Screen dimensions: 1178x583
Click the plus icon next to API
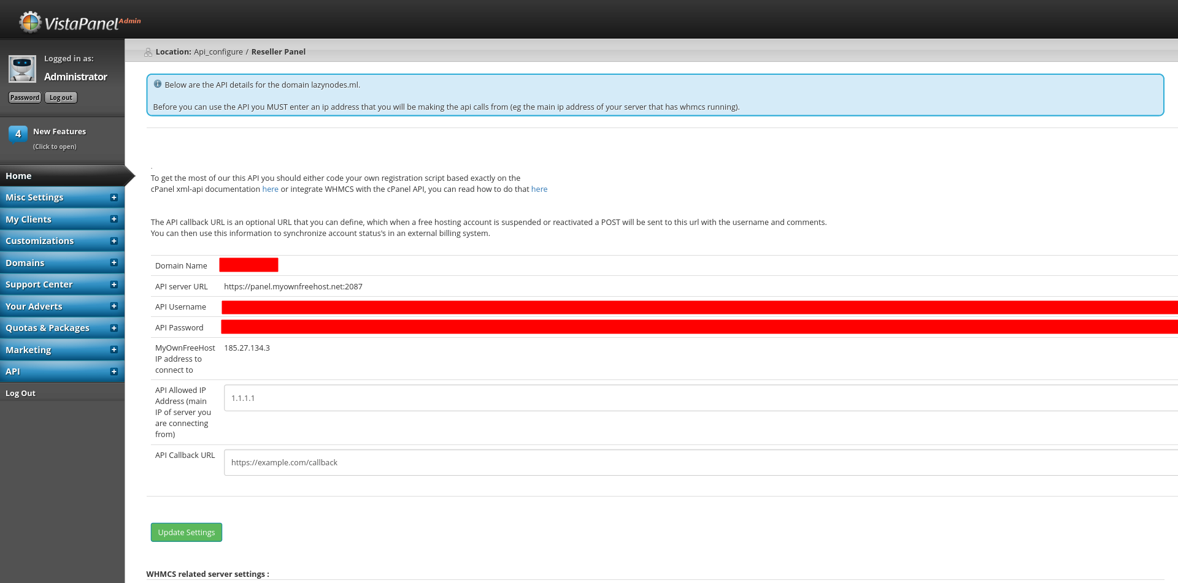(114, 372)
